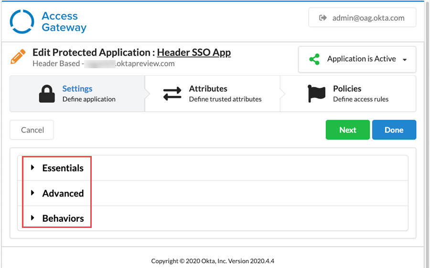
Task: Open the Header SSO App title link
Action: pos(193,52)
